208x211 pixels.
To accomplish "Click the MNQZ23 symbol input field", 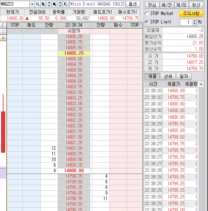I will [15, 4].
